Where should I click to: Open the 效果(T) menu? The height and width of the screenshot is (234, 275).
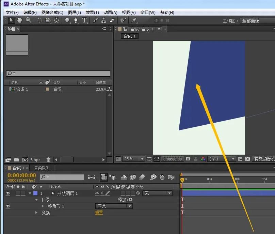[92, 13]
